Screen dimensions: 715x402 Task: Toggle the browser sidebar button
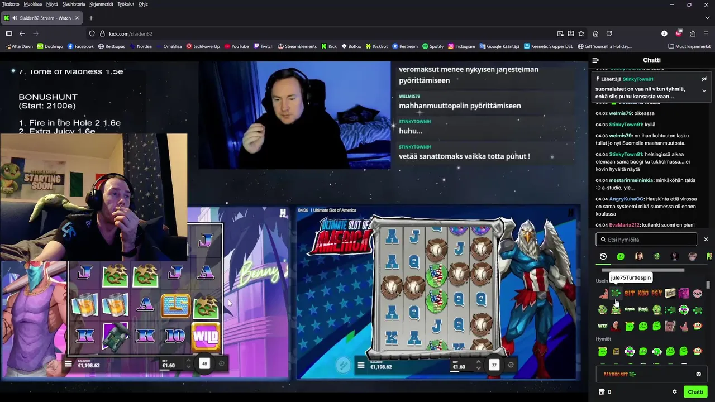9,33
